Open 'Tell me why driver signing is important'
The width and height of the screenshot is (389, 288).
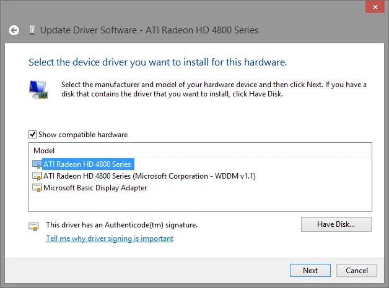[x=110, y=239]
